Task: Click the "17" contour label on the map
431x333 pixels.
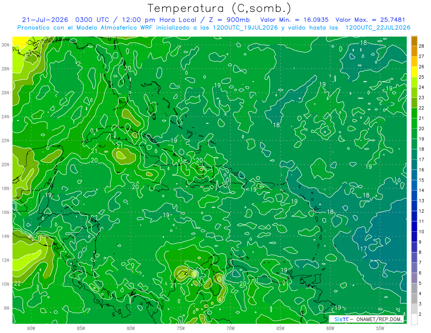Action: click(363, 249)
